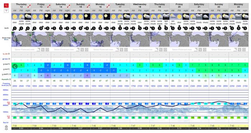The height and width of the screenshot is (133, 251).
Task: Click the grid icon after first Snow-Forecast.com watermark
Action: click(47, 50)
